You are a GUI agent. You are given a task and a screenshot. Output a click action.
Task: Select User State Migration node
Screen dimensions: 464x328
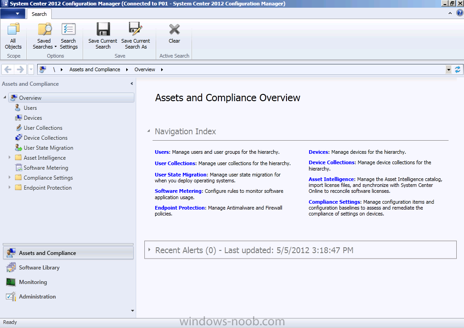49,148
